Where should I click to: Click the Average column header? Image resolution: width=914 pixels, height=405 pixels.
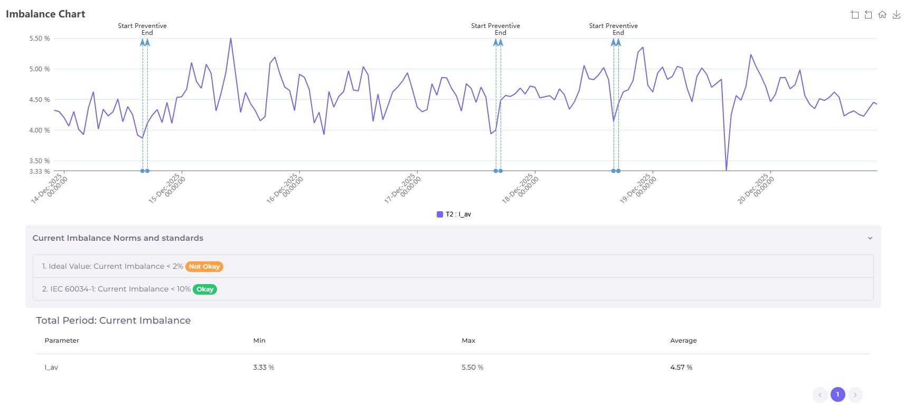point(683,341)
